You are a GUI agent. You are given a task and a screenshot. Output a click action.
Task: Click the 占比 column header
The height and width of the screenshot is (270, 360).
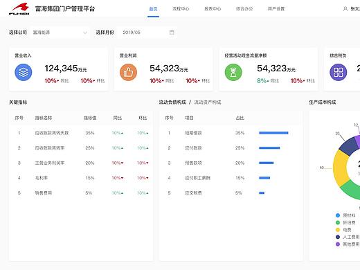(240, 118)
